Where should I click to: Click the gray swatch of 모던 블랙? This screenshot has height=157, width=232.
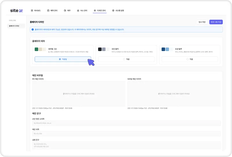[104, 49]
